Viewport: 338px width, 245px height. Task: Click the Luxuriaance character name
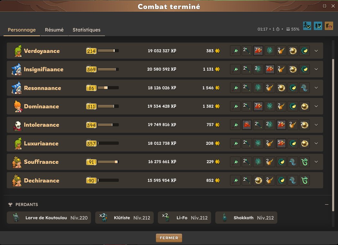41,143
